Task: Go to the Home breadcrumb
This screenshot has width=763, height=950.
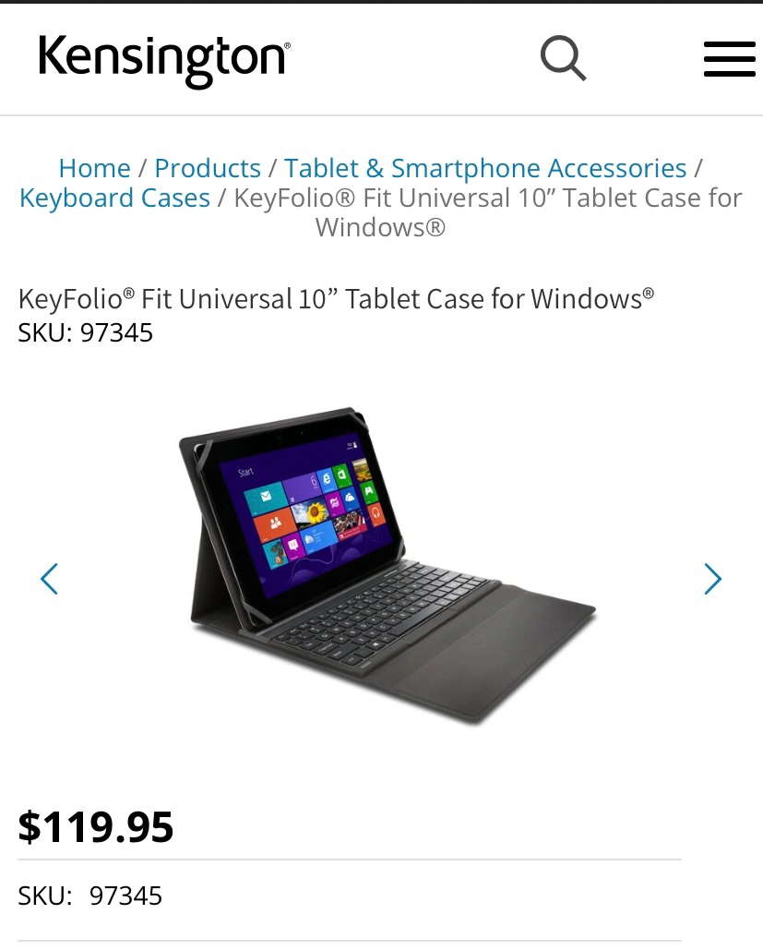Action: [x=94, y=168]
